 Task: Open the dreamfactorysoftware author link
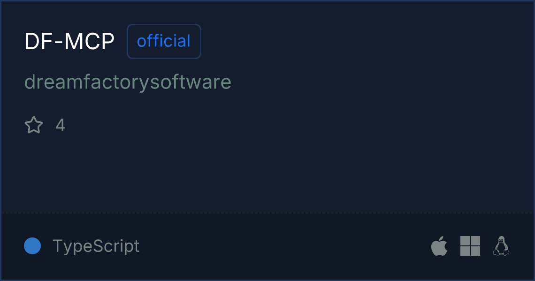click(x=128, y=82)
